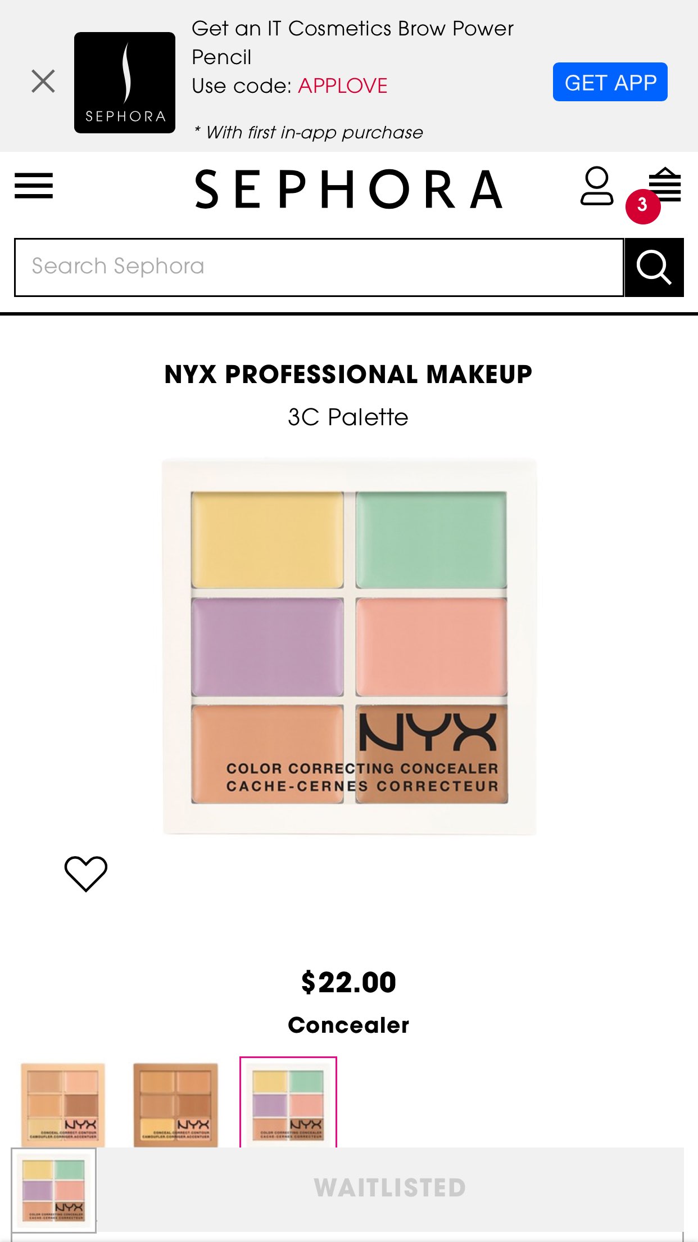Open the hamburger navigation menu
Image resolution: width=698 pixels, height=1242 pixels.
(x=34, y=186)
